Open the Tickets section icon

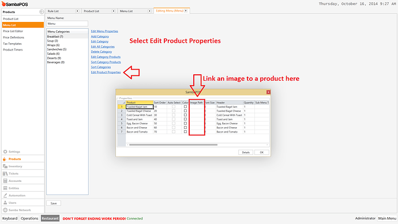(5, 173)
